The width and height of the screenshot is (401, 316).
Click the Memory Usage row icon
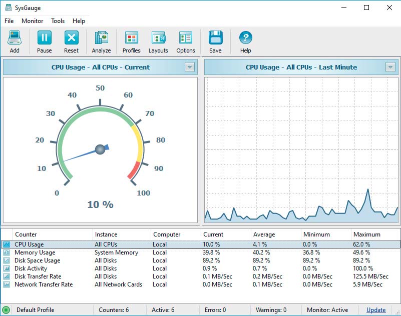point(7,252)
